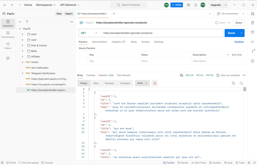Expand the Auth folder
Viewport: 257px width, 165px height.
click(x=23, y=34)
